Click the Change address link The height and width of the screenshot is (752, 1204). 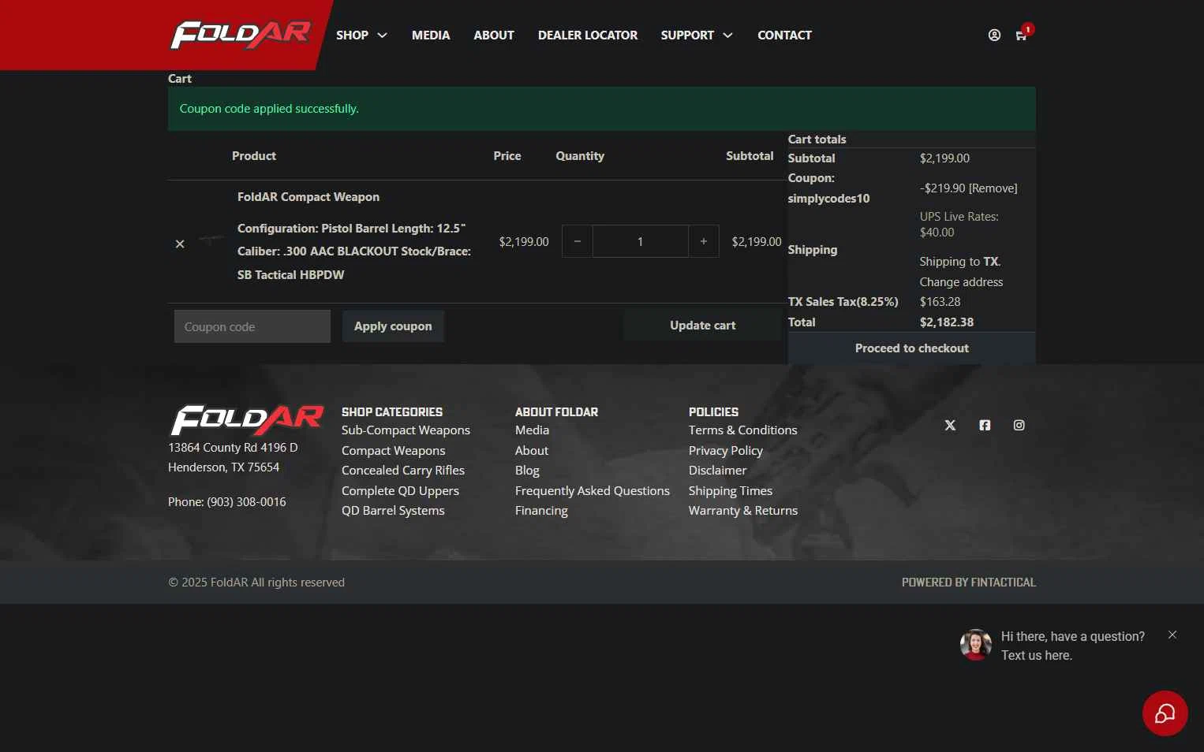(961, 282)
